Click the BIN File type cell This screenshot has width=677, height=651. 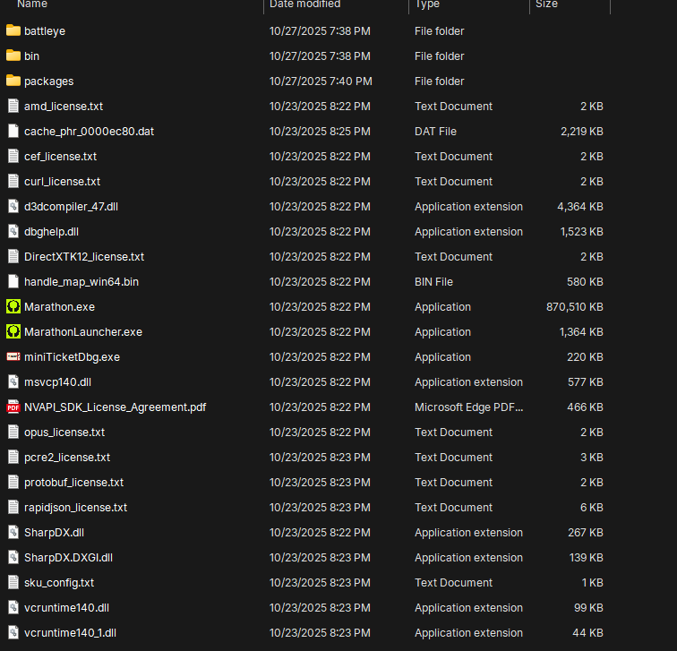click(433, 281)
